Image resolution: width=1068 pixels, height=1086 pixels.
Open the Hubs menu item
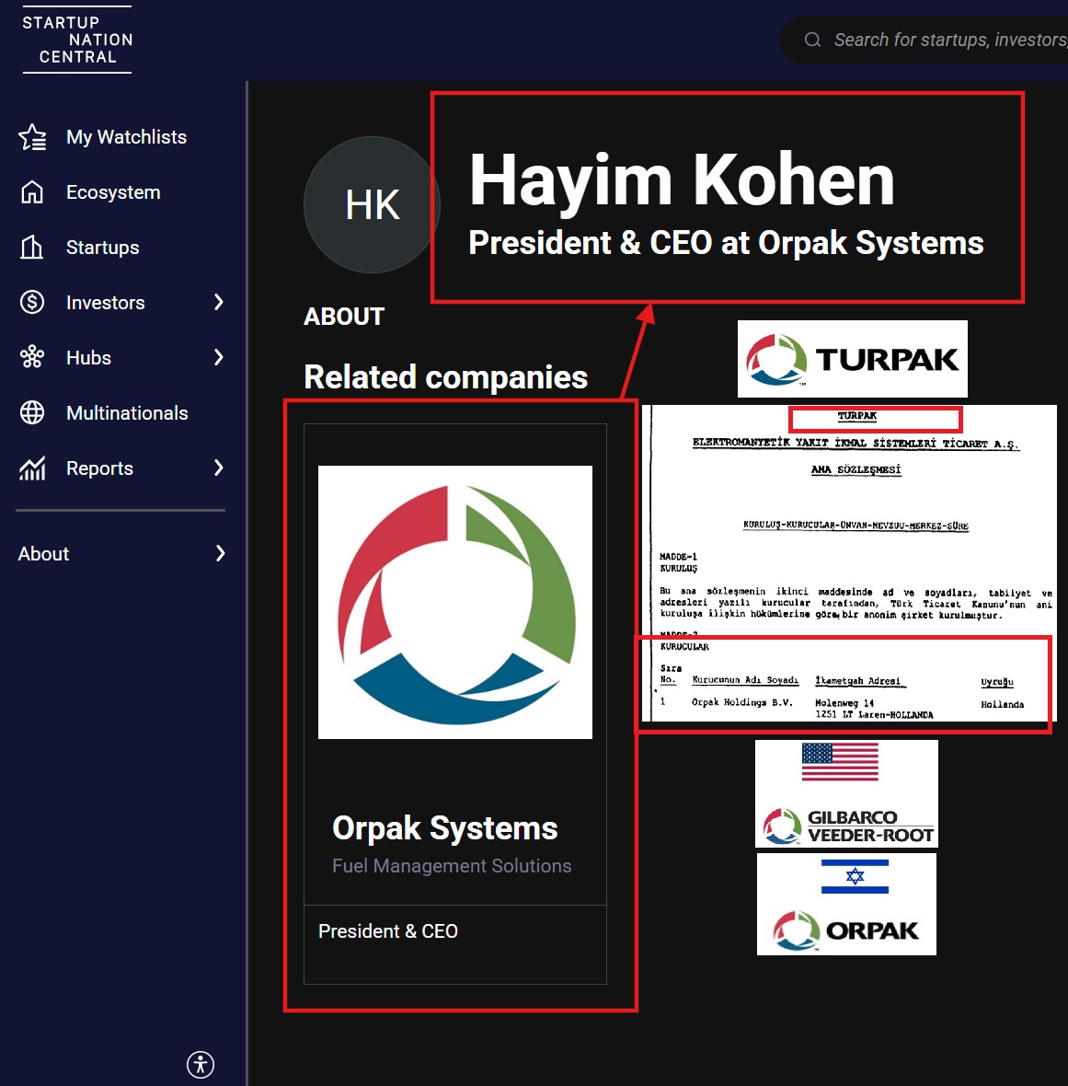click(x=88, y=358)
